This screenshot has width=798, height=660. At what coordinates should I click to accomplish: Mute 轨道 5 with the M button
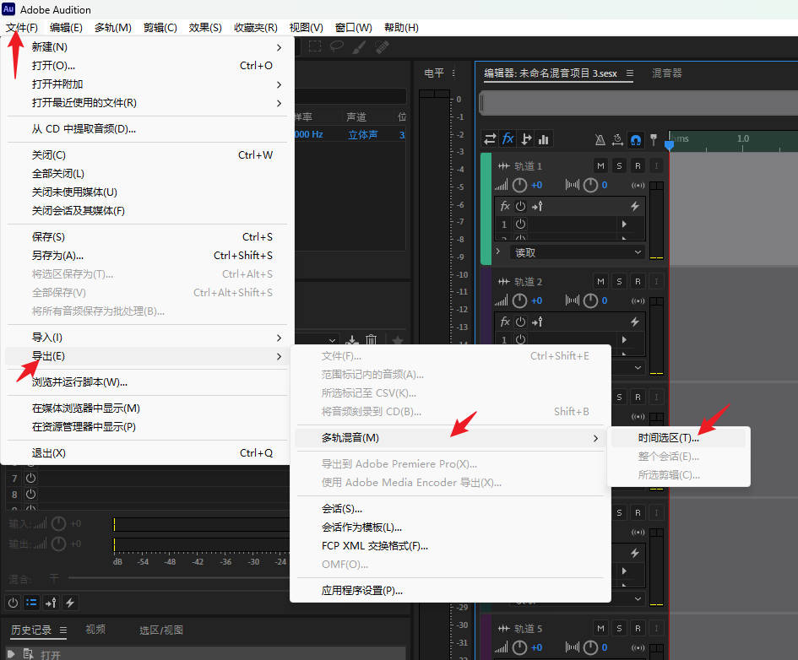(600, 629)
